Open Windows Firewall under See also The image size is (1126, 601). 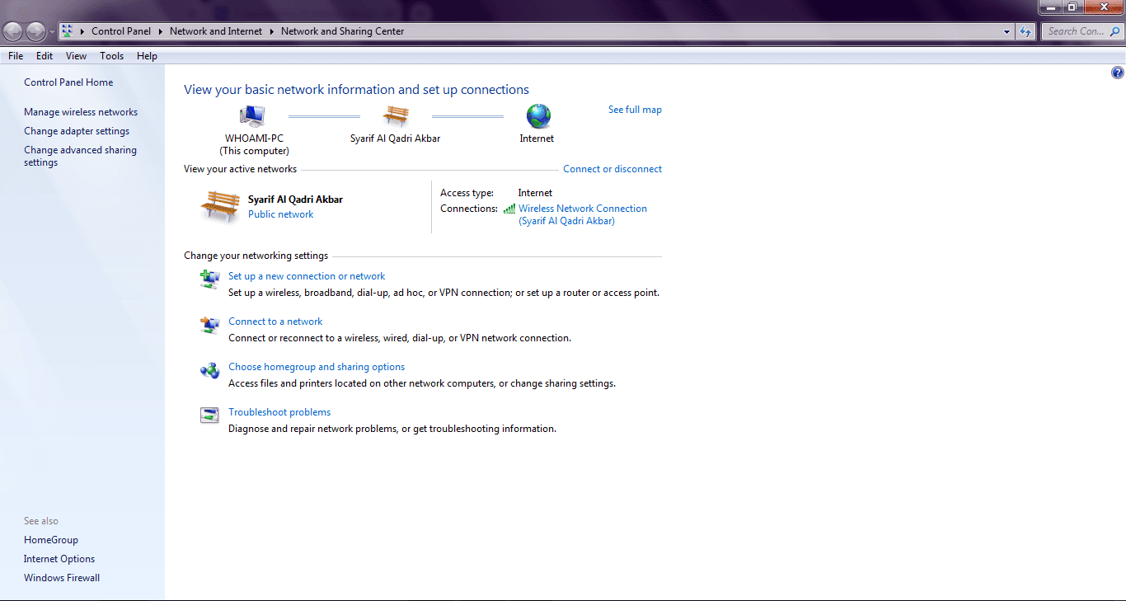(x=62, y=578)
